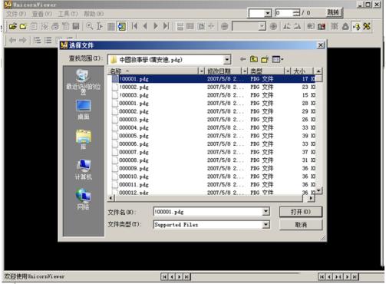Image resolution: width=386 pixels, height=284 pixels.
Task: Open 网络 network in places bar
Action: (x=83, y=199)
